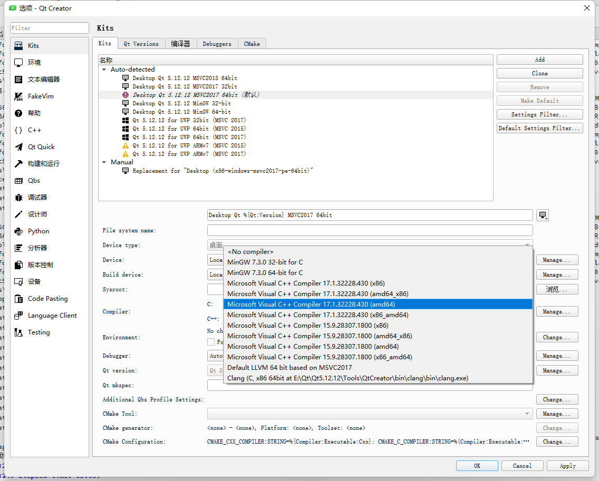Open Kits settings category icon

pos(18,46)
